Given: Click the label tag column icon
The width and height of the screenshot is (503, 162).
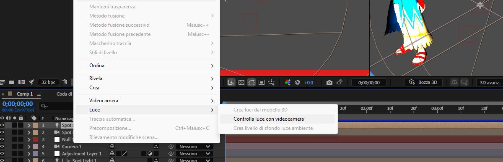Looking at the screenshot, I should (x=34, y=118).
